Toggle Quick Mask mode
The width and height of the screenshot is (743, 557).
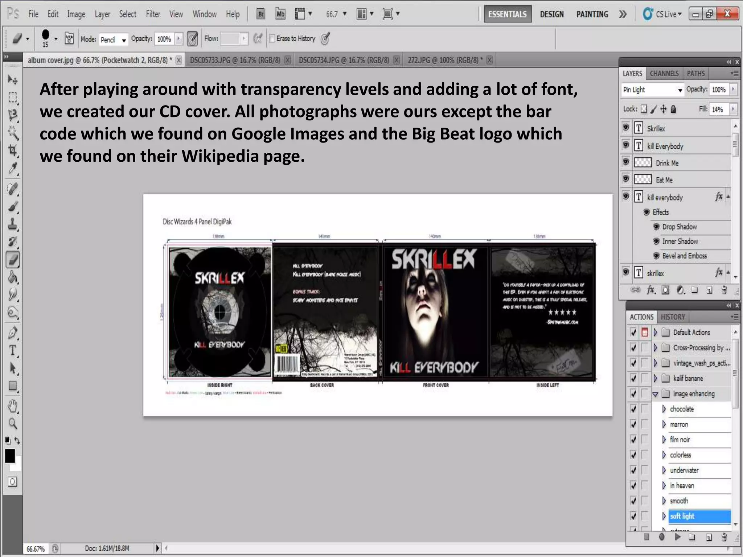(12, 482)
